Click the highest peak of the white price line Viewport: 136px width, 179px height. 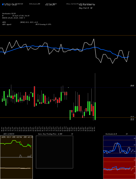tap(94, 39)
